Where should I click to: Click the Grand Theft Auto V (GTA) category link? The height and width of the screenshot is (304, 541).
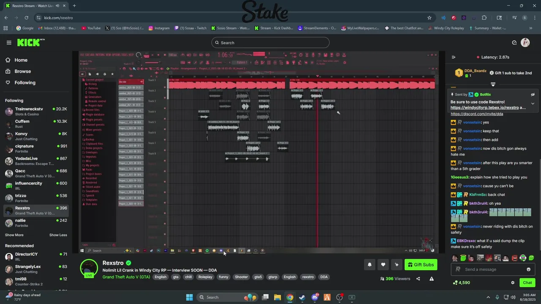(x=126, y=277)
